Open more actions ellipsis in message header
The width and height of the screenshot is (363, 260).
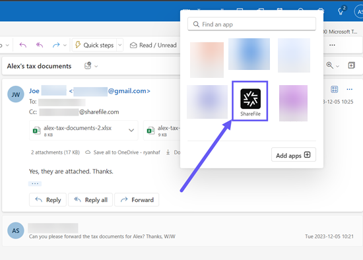350,89
